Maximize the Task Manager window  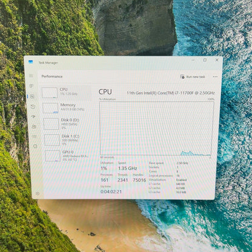205,60
